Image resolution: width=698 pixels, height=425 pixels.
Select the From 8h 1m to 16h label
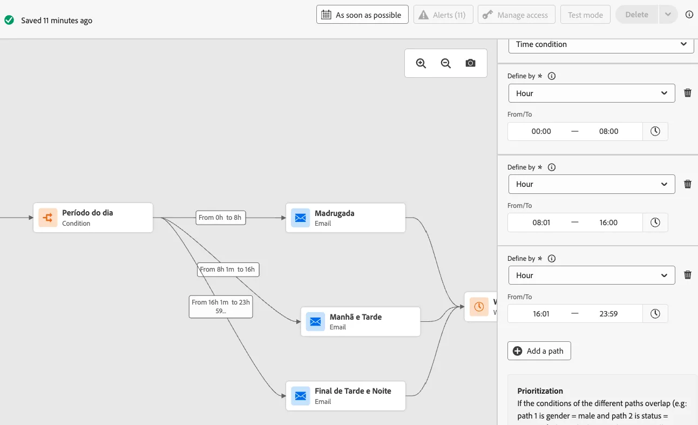pos(228,269)
